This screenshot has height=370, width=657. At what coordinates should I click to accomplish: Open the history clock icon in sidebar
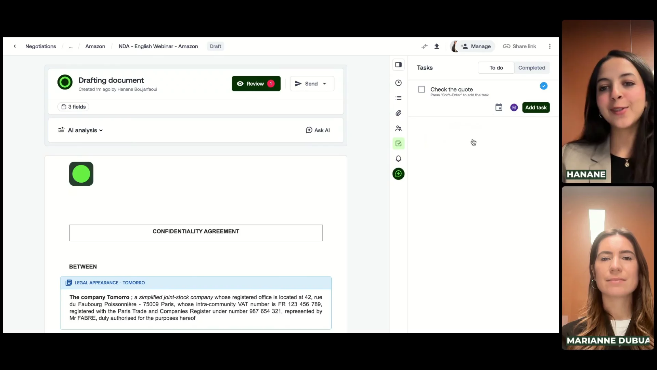398,83
